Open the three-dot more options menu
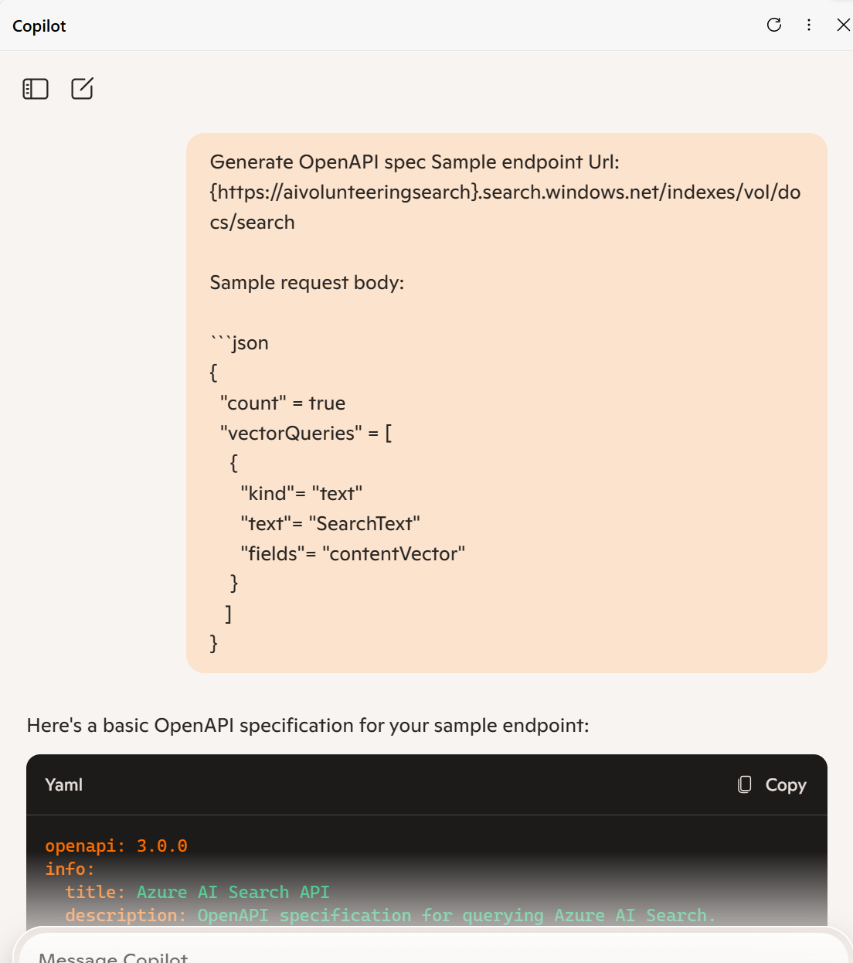 coord(809,25)
